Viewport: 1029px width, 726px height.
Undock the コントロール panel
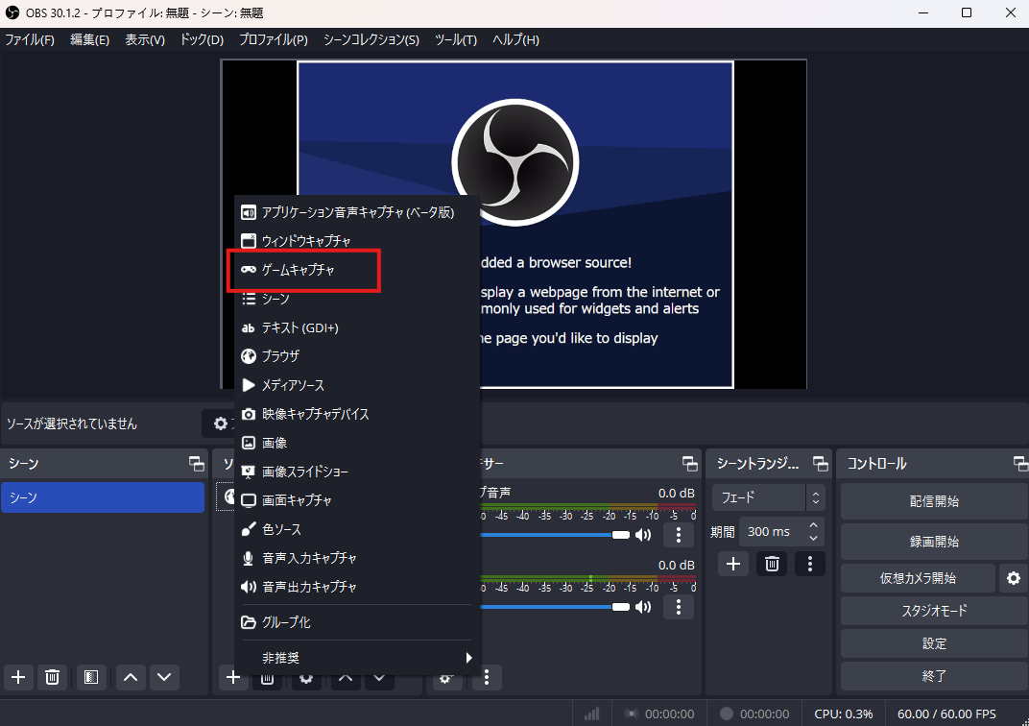point(1020,464)
